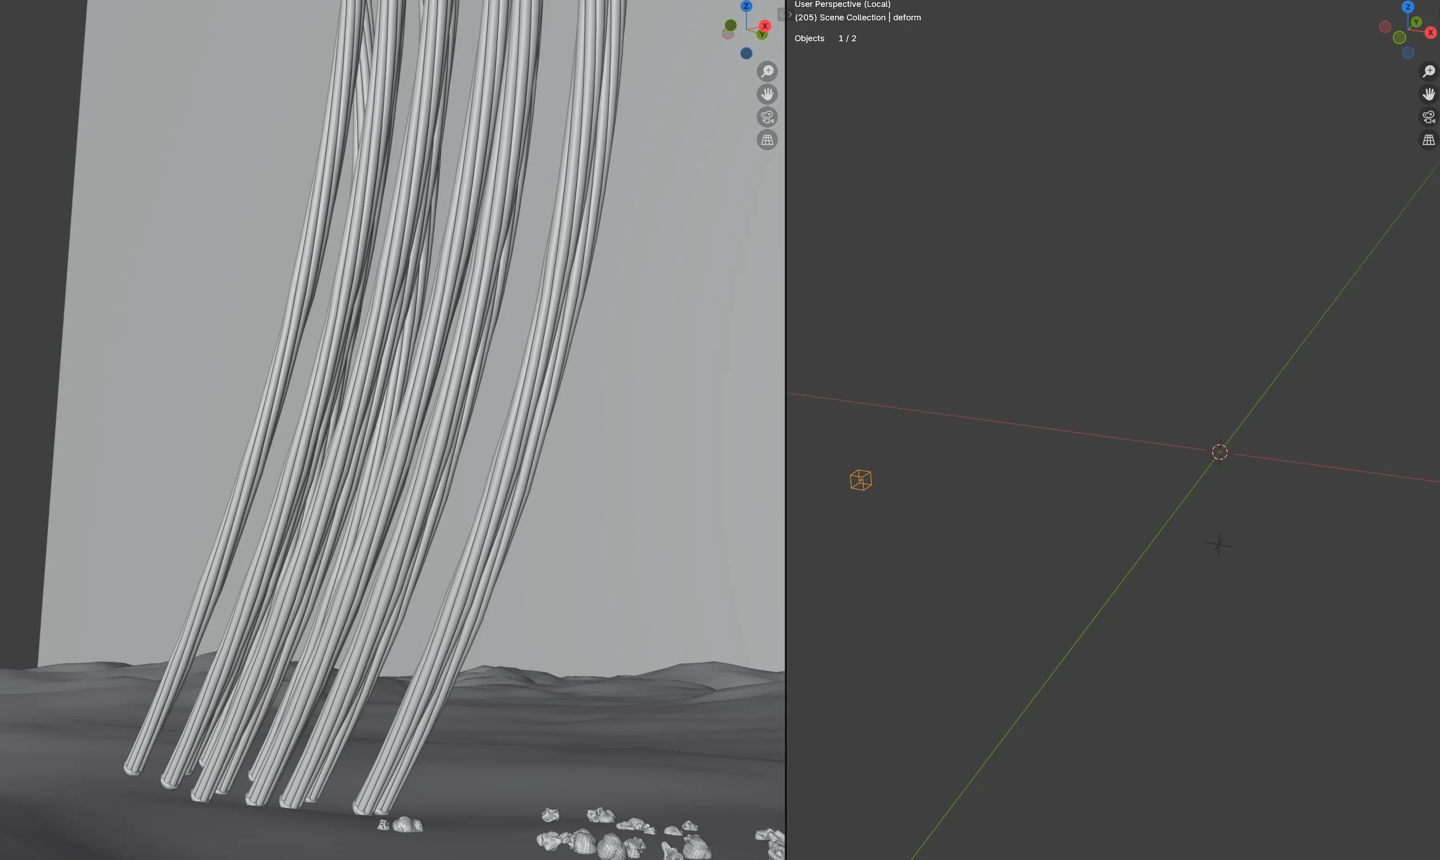Screen dimensions: 1440x860
Task: Click the negative X circle in right gizmo
Action: tap(1385, 26)
